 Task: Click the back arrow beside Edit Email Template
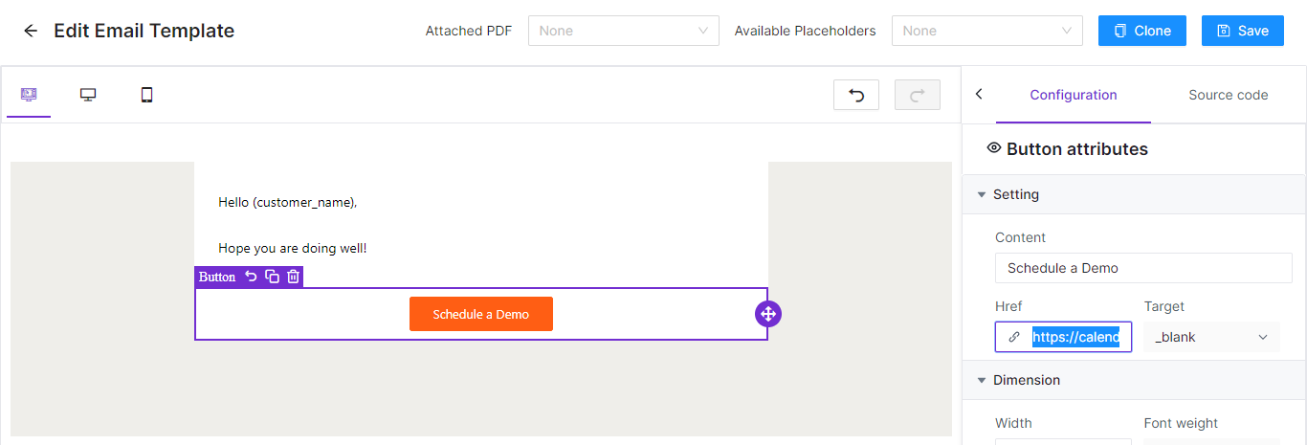pyautogui.click(x=31, y=31)
